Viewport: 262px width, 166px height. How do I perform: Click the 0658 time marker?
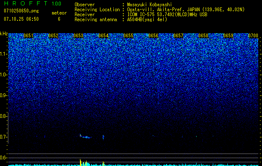point(203,36)
